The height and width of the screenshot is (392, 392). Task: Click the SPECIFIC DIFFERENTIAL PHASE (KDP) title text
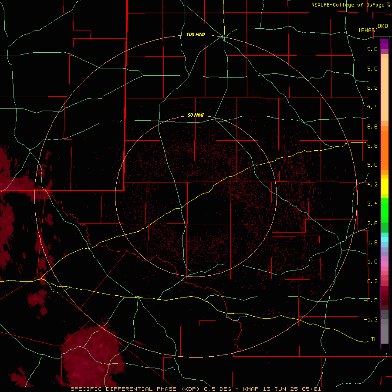(x=135, y=389)
